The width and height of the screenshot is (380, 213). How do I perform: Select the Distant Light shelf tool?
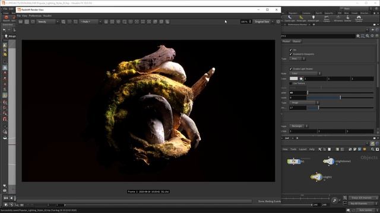290,18
